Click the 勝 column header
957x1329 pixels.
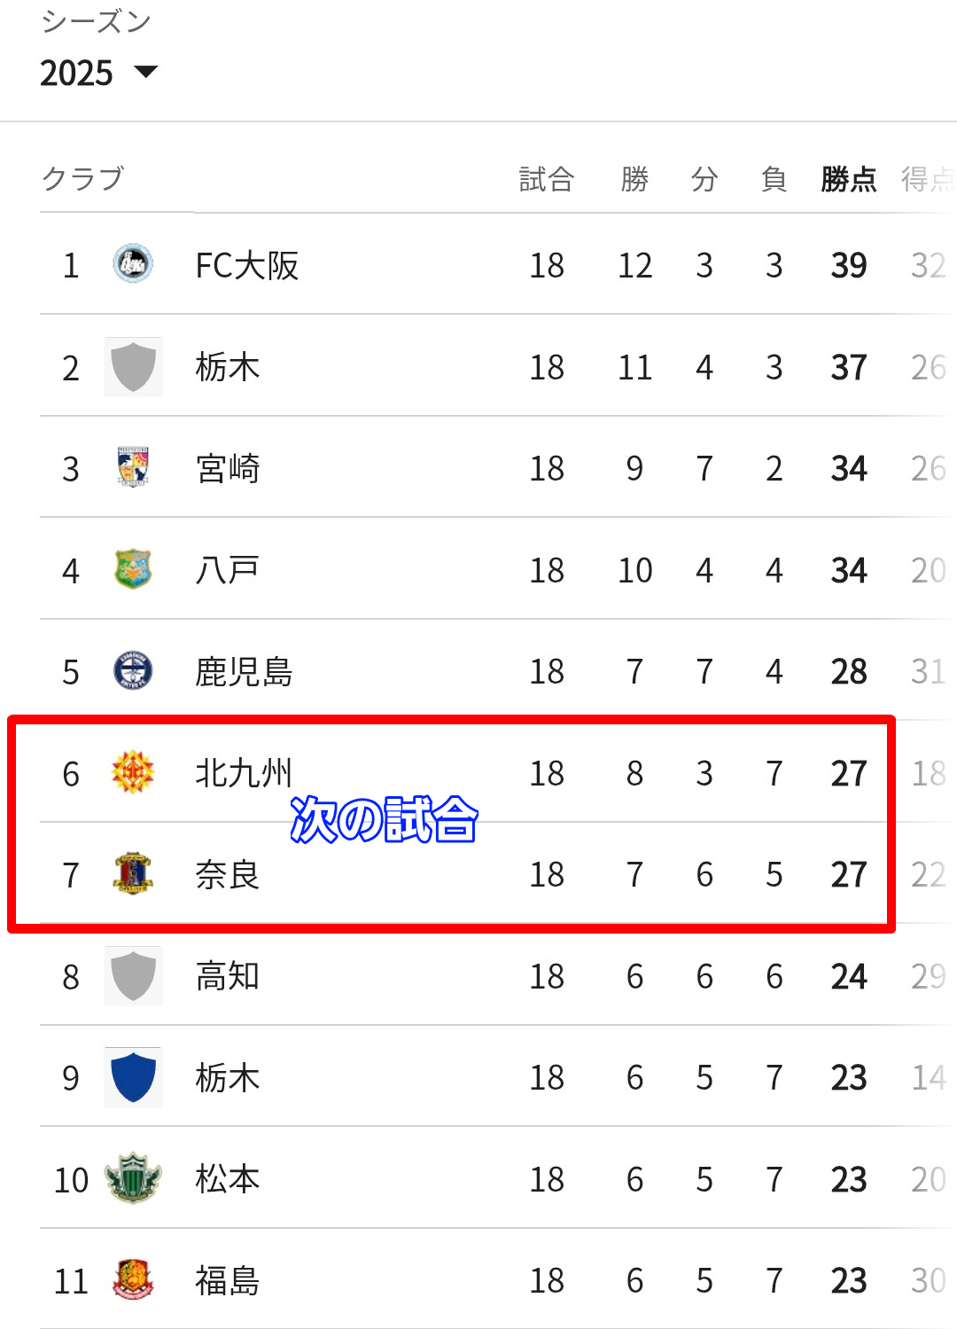[x=634, y=179]
